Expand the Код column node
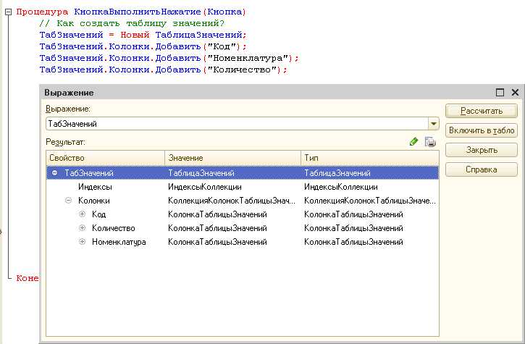The width and height of the screenshot is (525, 344). 82,214
